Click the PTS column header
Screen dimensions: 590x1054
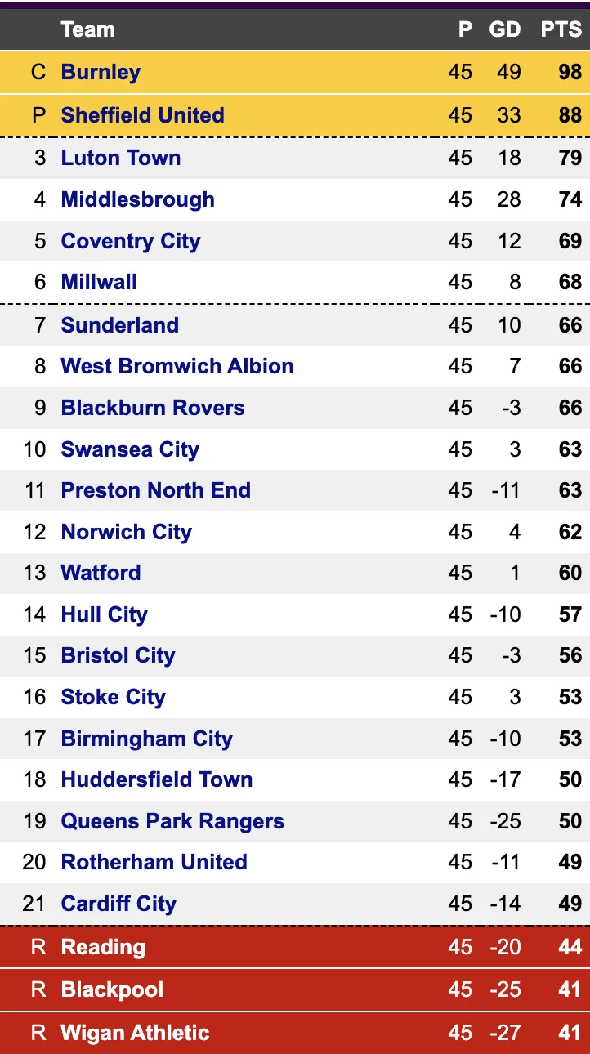pos(561,29)
